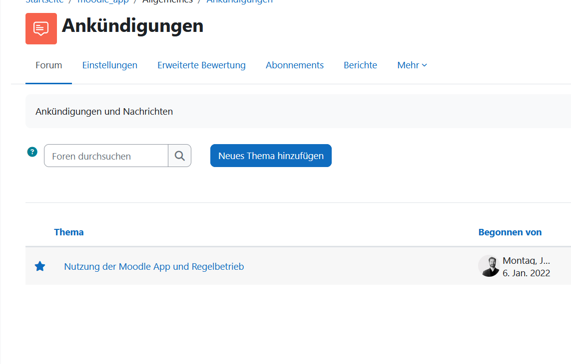Viewport: 571px width, 364px height.
Task: Open the help icon beside the search box
Action: pos(32,152)
